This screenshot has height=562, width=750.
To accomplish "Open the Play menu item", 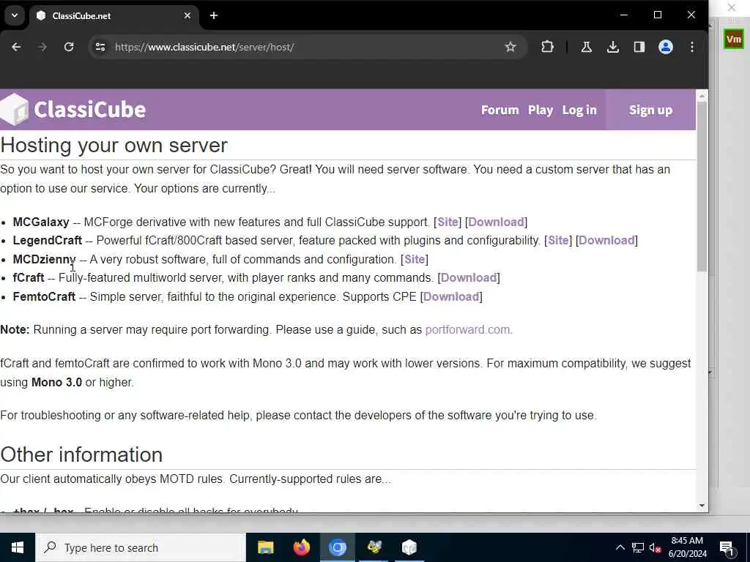I will tap(541, 110).
